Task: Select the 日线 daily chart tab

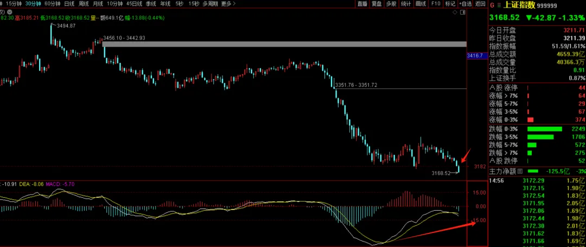Action: (69, 4)
